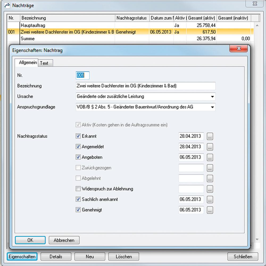Open date picker beside Angemeldet date
Viewport: 266px width, 266px height.
point(210,147)
